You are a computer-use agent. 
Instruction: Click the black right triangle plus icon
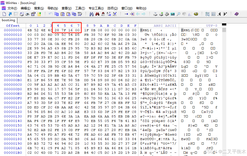coord(225,14)
